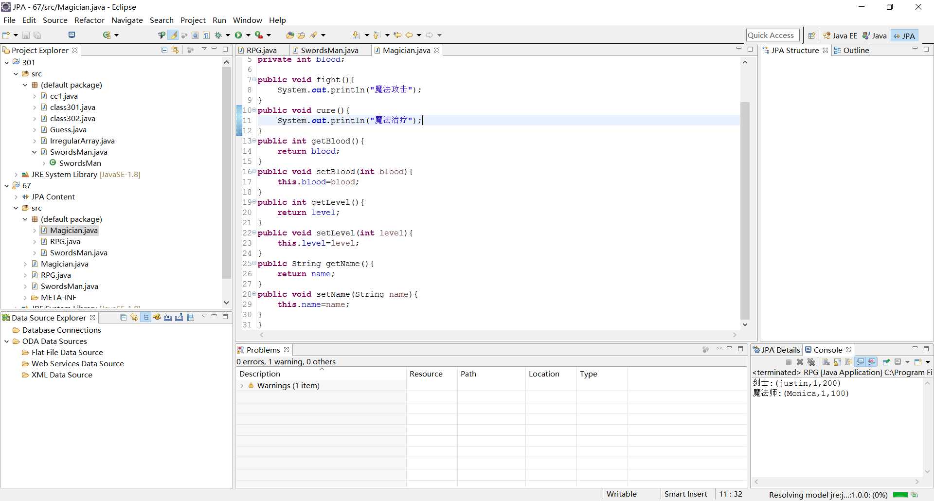Expand JRE System Library node

point(16,175)
